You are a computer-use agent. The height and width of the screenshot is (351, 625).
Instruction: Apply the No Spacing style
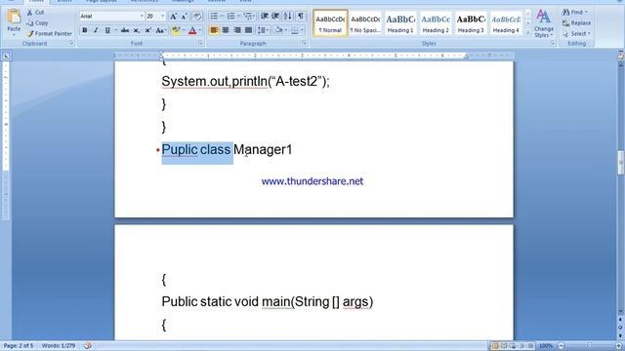point(365,23)
